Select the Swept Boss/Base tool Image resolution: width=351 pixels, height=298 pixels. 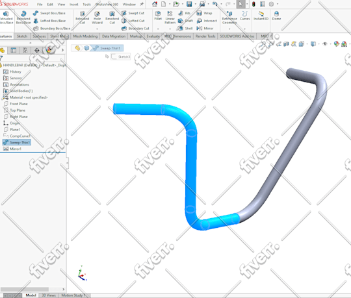(x=49, y=13)
